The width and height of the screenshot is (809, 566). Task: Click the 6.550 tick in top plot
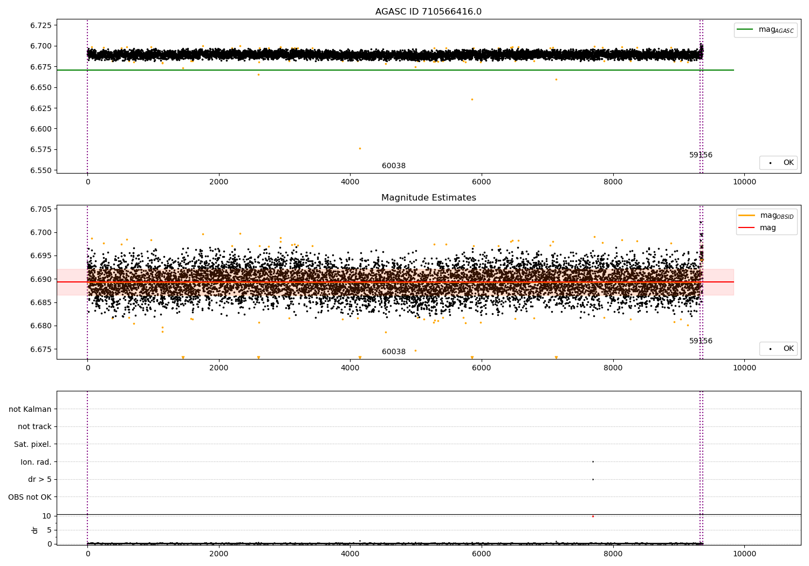(41, 170)
